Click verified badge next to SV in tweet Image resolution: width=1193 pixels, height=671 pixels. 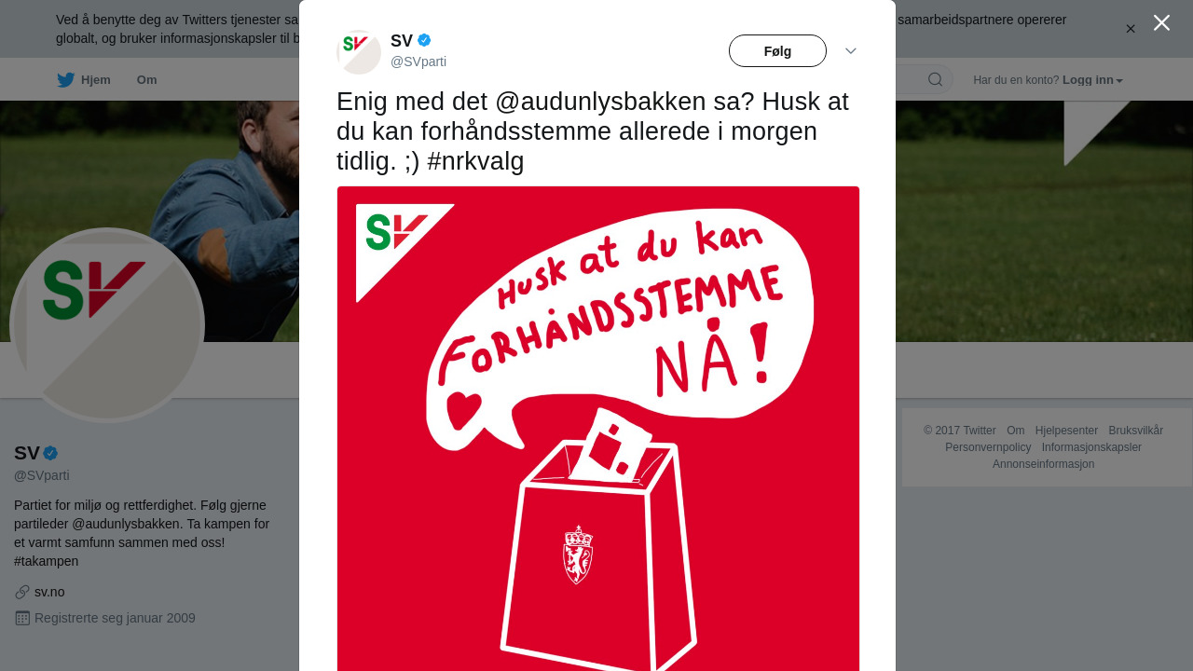pyautogui.click(x=424, y=40)
